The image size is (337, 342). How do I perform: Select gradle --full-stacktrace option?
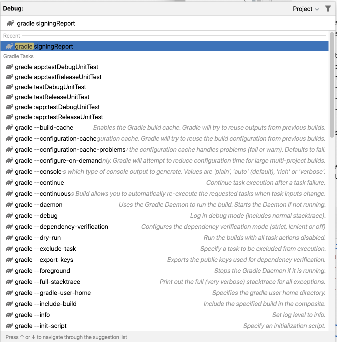click(x=164, y=282)
